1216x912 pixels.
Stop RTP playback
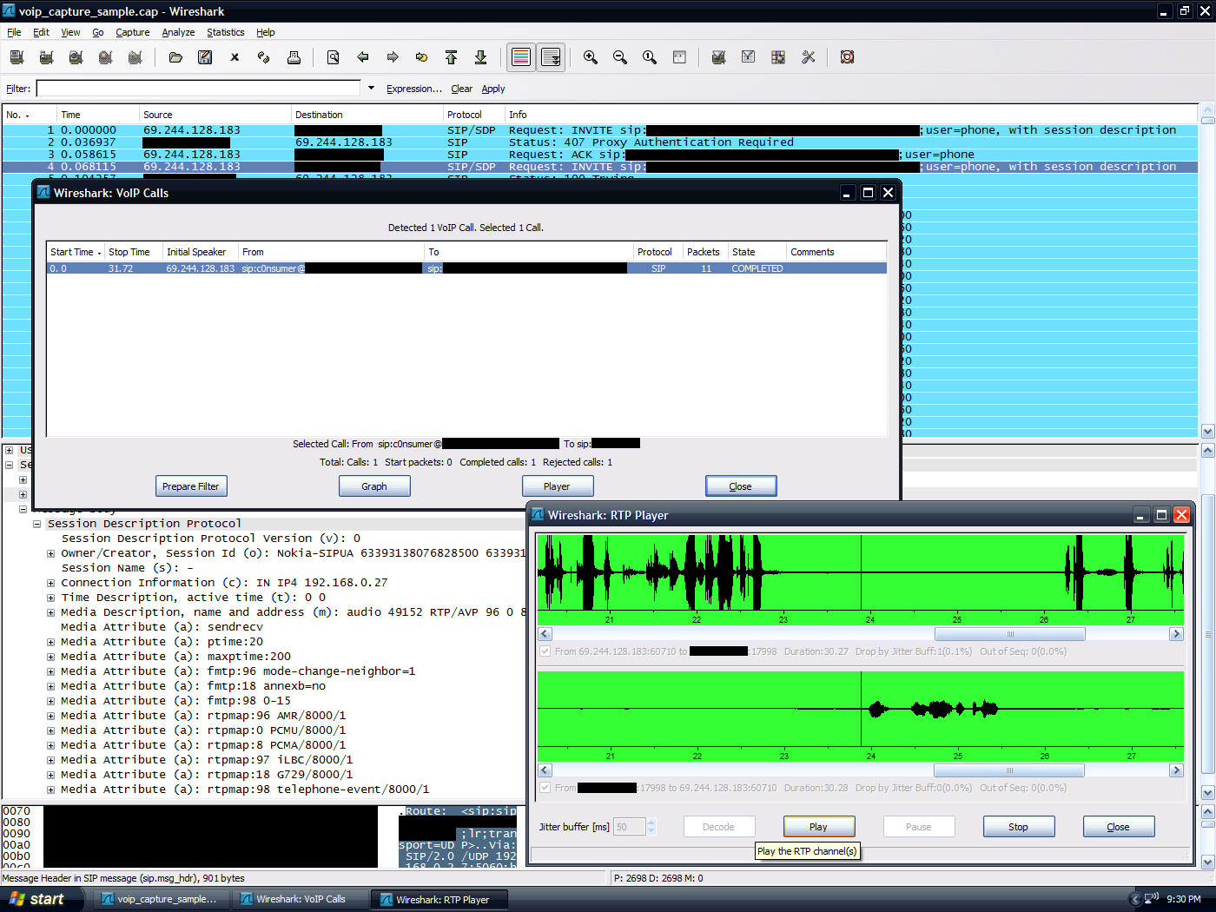pos(1019,827)
